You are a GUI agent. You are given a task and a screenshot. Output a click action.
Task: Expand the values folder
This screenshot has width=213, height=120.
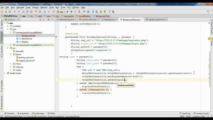(11, 70)
